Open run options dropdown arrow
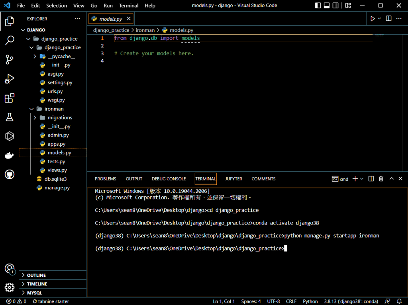408x305 pixels. [379, 19]
